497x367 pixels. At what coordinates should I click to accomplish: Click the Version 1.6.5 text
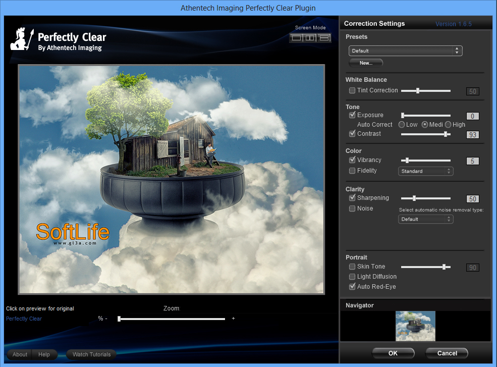(453, 24)
